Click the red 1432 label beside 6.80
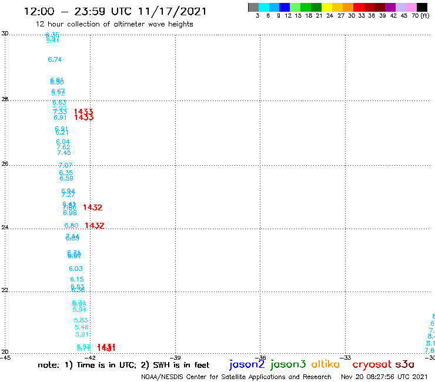This screenshot has width=435, height=382. tap(95, 226)
